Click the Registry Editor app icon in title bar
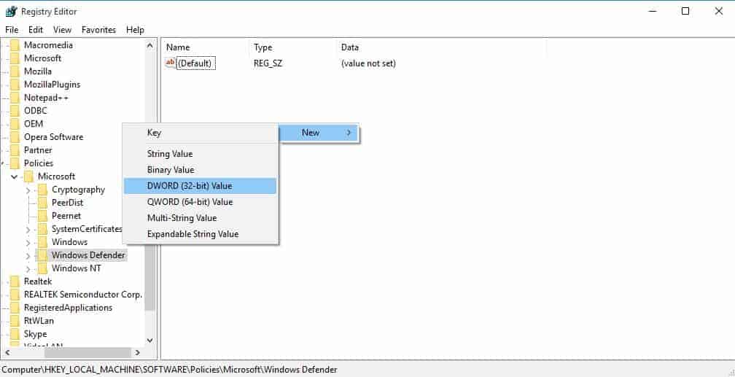This screenshot has height=377, width=735. (11, 11)
